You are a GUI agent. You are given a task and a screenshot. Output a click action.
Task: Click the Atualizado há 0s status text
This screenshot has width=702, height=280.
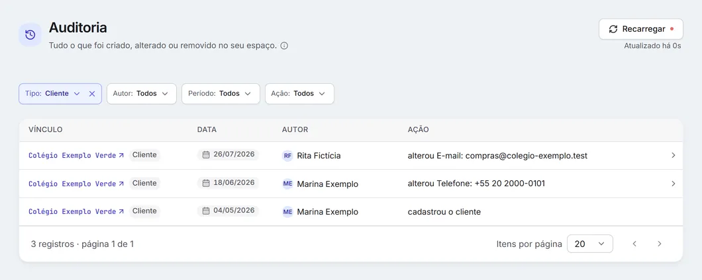pyautogui.click(x=652, y=46)
